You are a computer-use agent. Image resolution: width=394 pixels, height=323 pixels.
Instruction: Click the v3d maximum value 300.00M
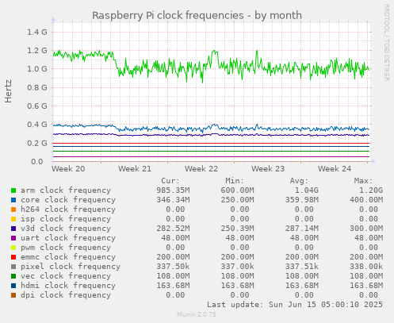[366, 229]
